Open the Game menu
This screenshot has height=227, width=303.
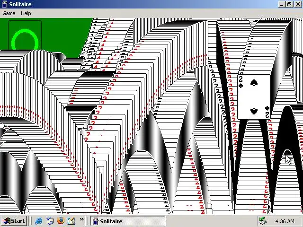pyautogui.click(x=9, y=13)
